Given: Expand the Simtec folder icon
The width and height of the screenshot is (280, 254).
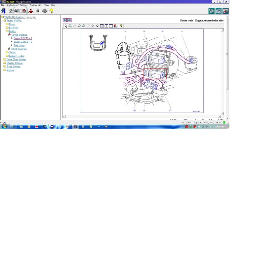Looking at the screenshot, I should click(x=7, y=52).
